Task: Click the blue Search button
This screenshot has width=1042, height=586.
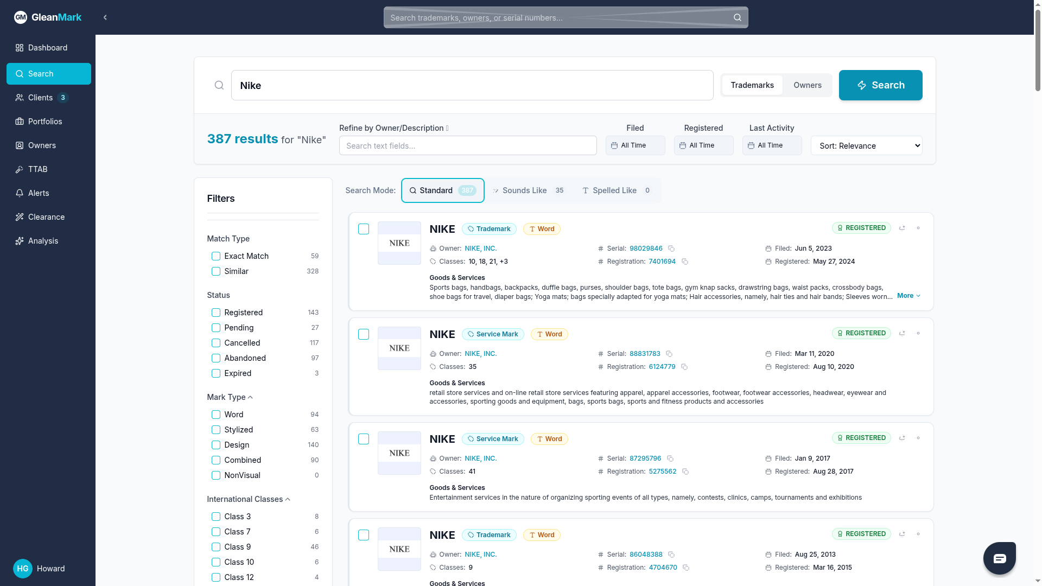Action: point(880,85)
